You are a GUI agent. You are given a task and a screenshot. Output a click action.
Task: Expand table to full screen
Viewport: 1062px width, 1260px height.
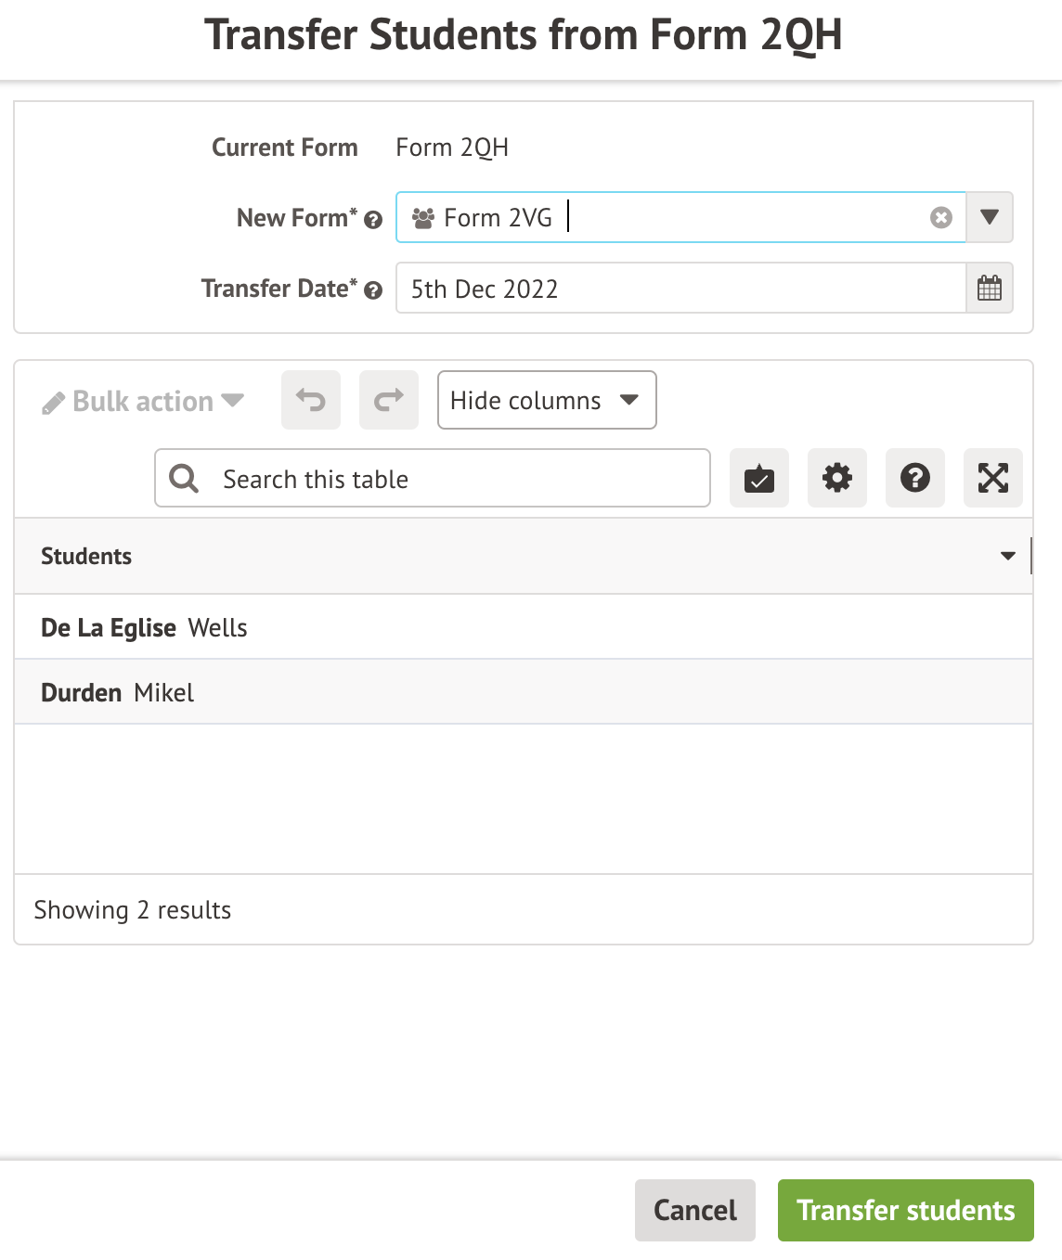pos(993,478)
